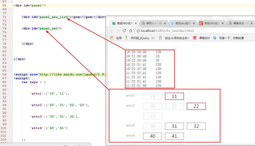This screenshot has height=146, width=255.
Task: Close the first 商品SKU选择 tab
Action: (136, 23)
